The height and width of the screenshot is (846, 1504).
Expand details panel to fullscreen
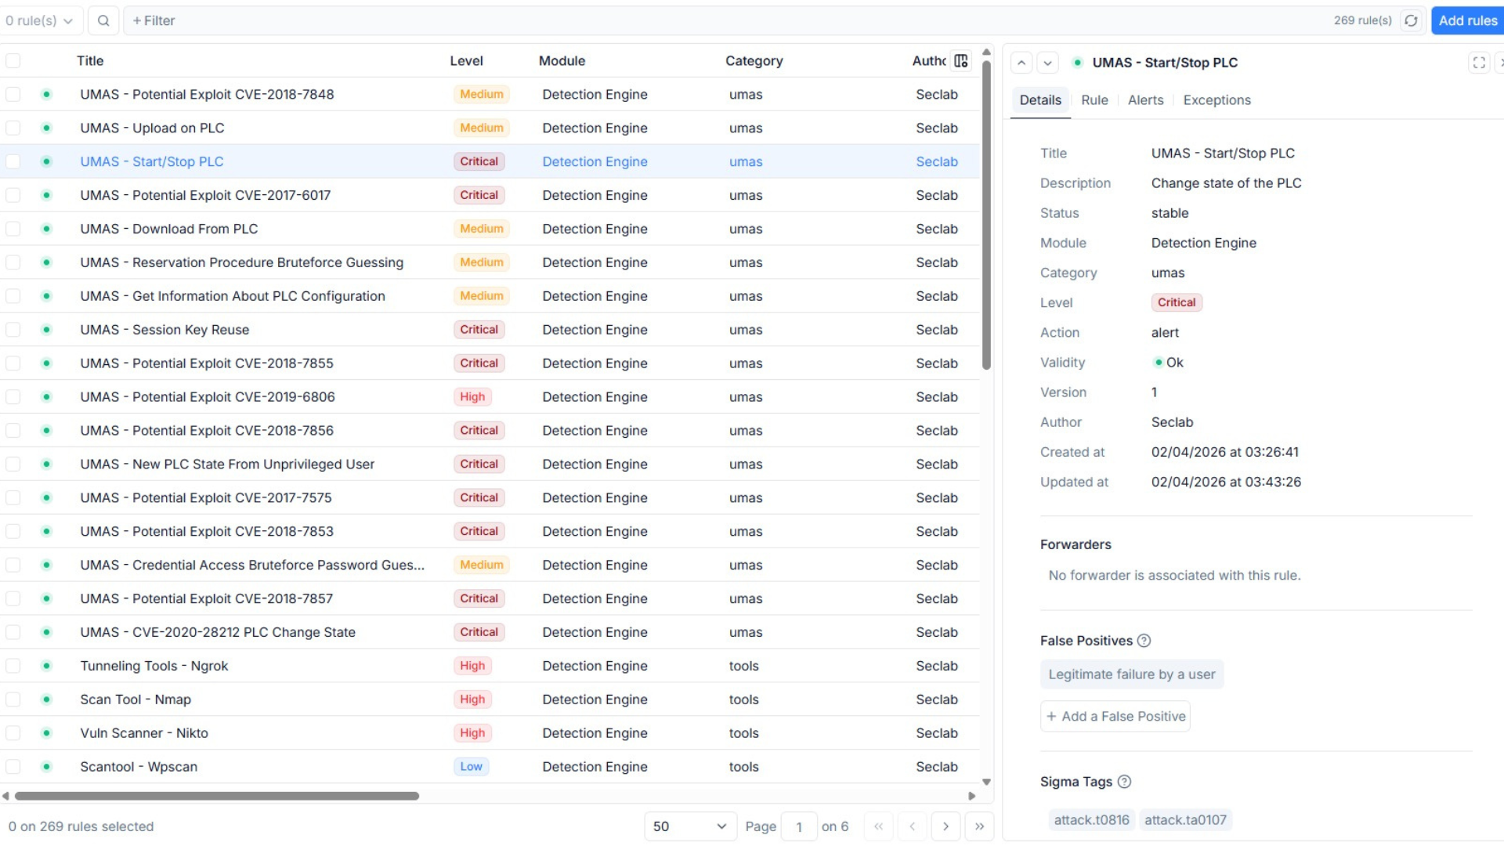1478,63
